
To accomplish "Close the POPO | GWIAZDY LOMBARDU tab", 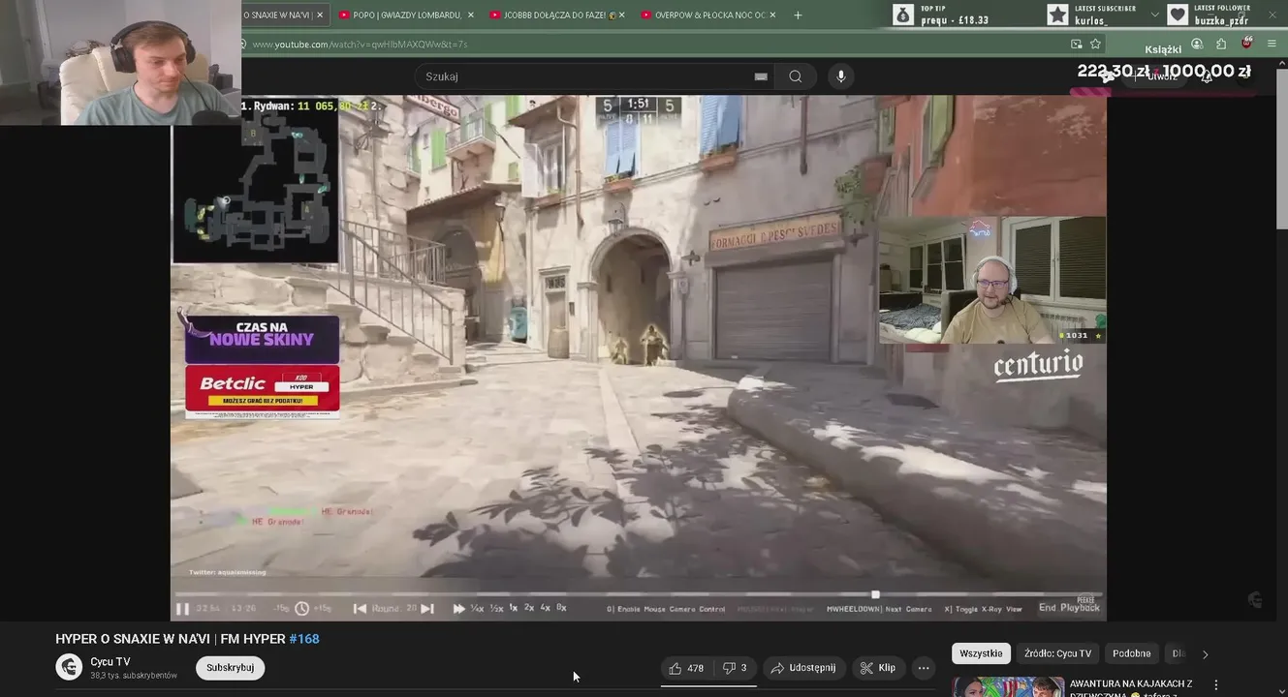I will tap(471, 15).
